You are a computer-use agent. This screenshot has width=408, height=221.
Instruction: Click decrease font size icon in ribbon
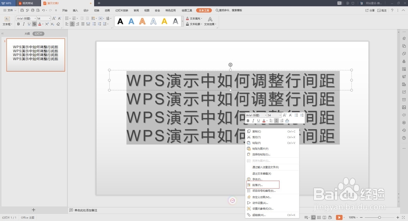60,18
